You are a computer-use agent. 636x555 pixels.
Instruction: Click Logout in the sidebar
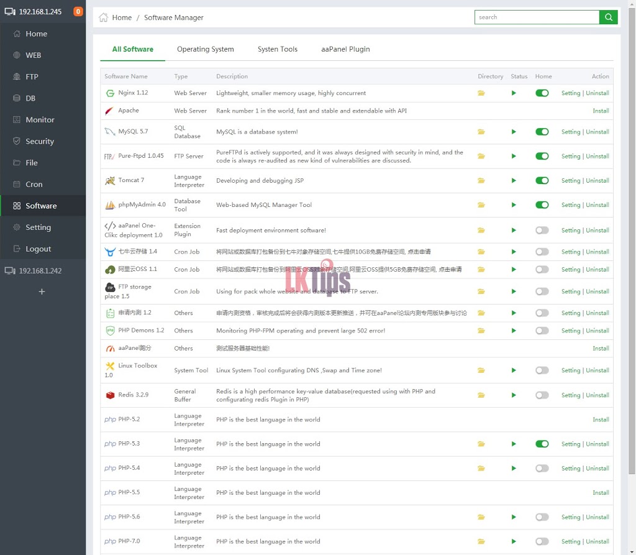43,249
